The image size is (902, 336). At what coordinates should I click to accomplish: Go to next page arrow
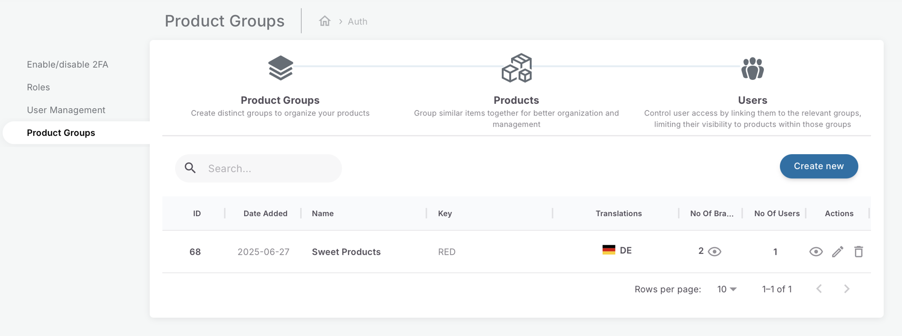click(847, 289)
